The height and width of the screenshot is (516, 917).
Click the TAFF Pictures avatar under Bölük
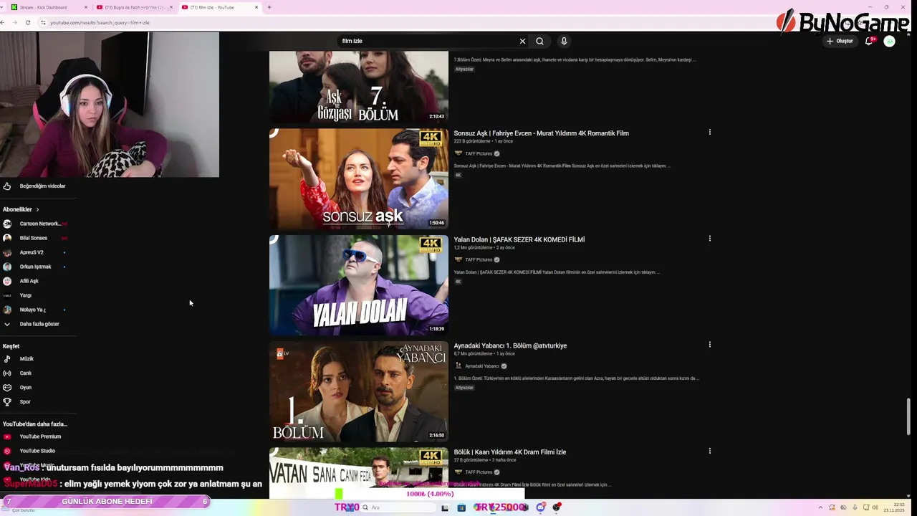(x=458, y=472)
